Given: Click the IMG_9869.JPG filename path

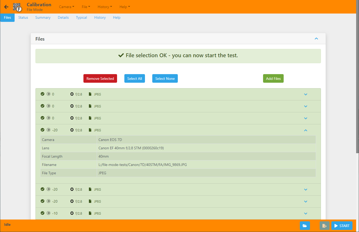Looking at the screenshot, I should 143,165.
